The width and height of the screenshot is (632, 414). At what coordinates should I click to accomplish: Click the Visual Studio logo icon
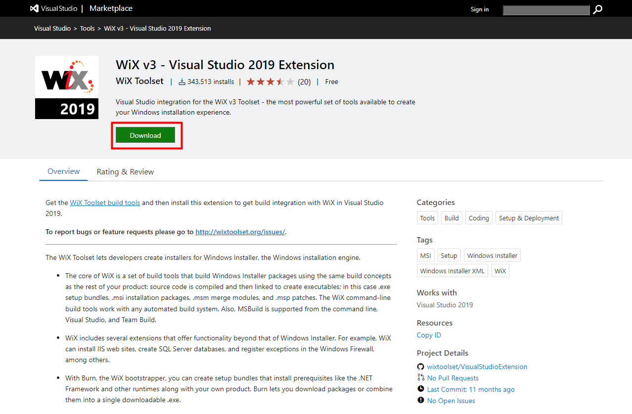(35, 8)
